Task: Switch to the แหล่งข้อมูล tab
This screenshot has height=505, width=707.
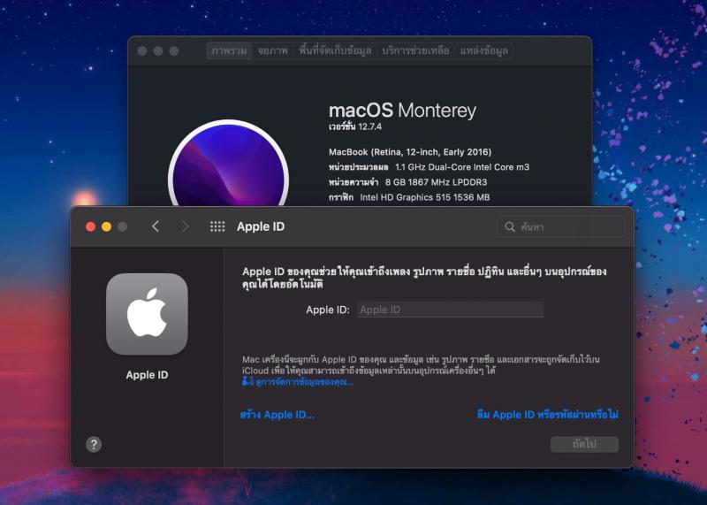Action: (483, 51)
